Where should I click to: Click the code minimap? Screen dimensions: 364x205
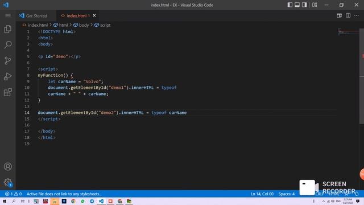coord(348,31)
